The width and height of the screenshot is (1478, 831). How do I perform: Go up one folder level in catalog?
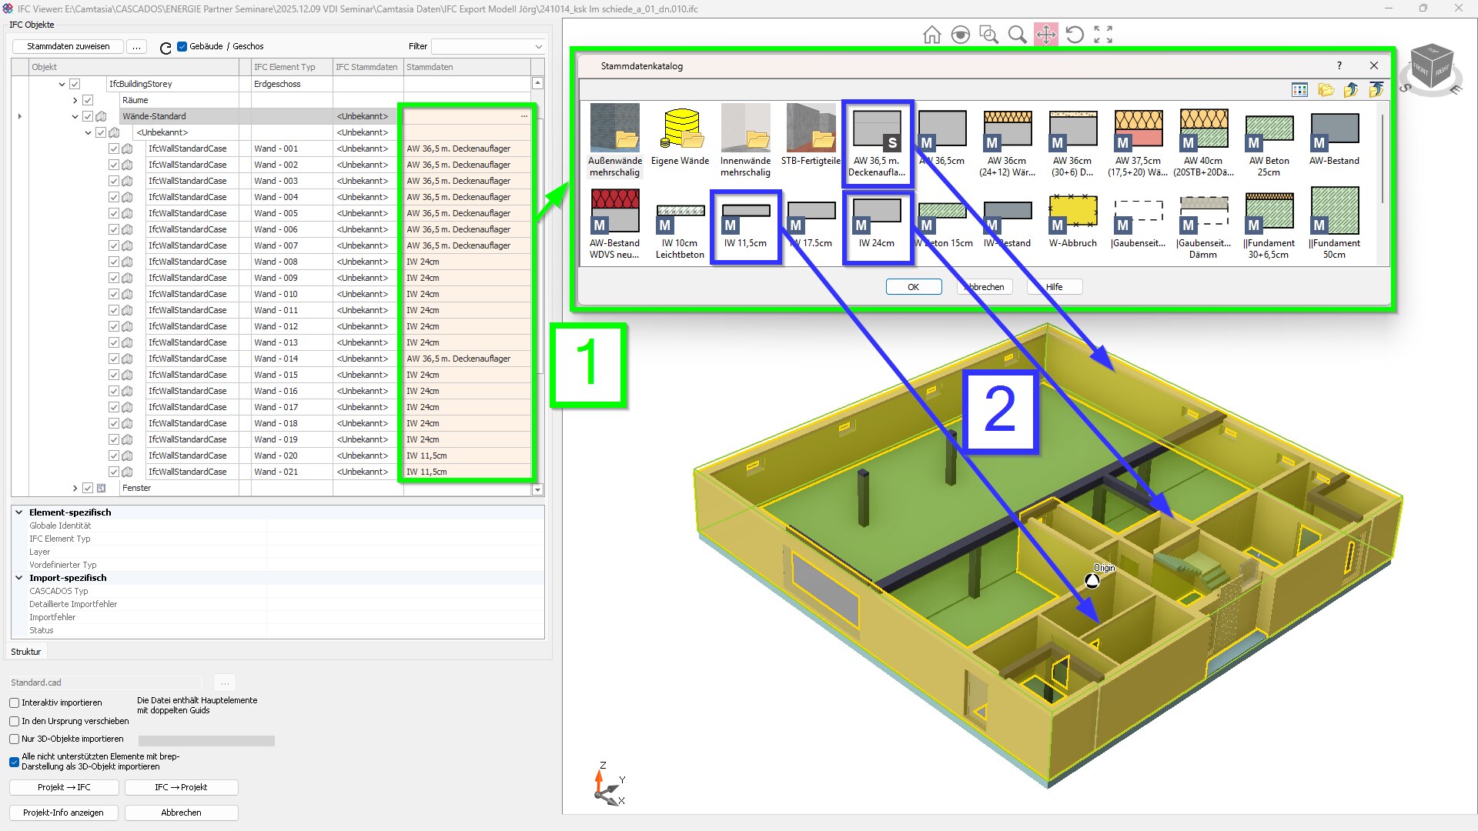coord(1351,90)
